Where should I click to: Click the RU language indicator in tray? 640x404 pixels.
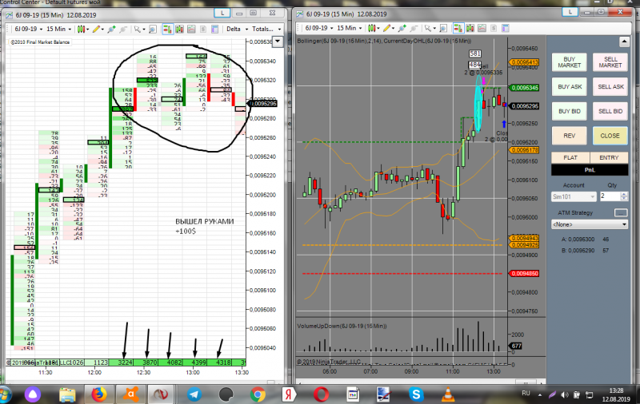click(x=526, y=393)
